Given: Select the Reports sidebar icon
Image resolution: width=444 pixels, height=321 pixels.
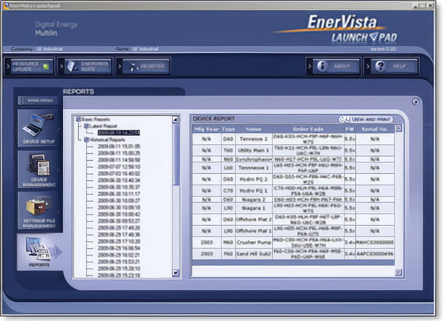Looking at the screenshot, I should pos(39,252).
